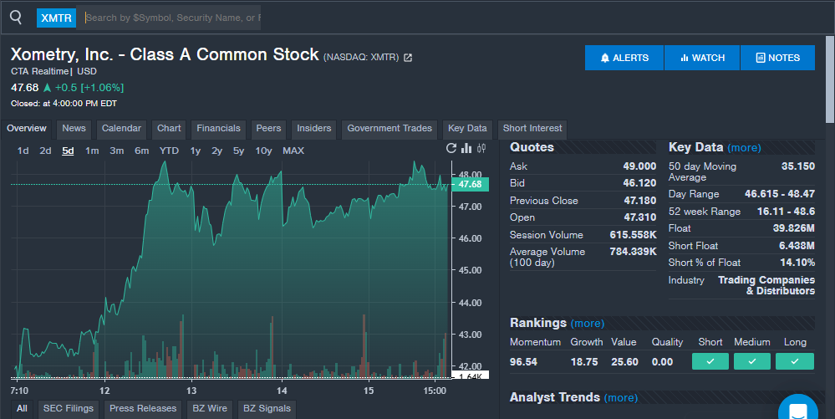Click the Day Range value 46.615 - 48.47
Screen dimensions: 835x419
[780, 194]
